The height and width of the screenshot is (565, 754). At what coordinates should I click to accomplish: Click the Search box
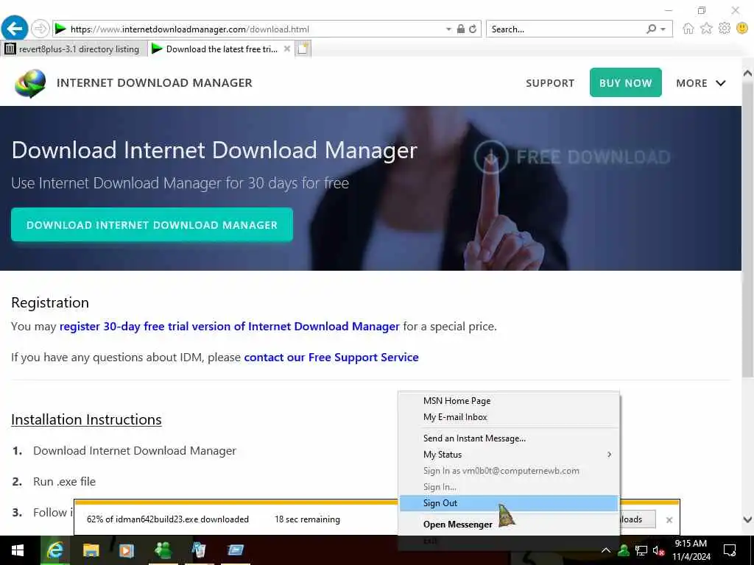[565, 29]
